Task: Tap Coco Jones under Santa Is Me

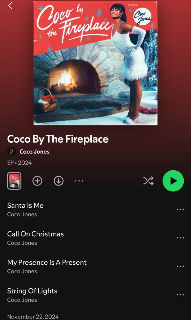Action: tap(22, 214)
